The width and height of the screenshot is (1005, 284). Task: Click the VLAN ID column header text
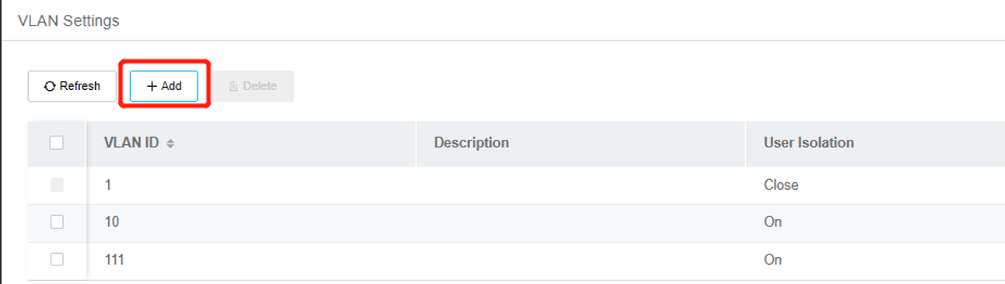pyautogui.click(x=132, y=143)
